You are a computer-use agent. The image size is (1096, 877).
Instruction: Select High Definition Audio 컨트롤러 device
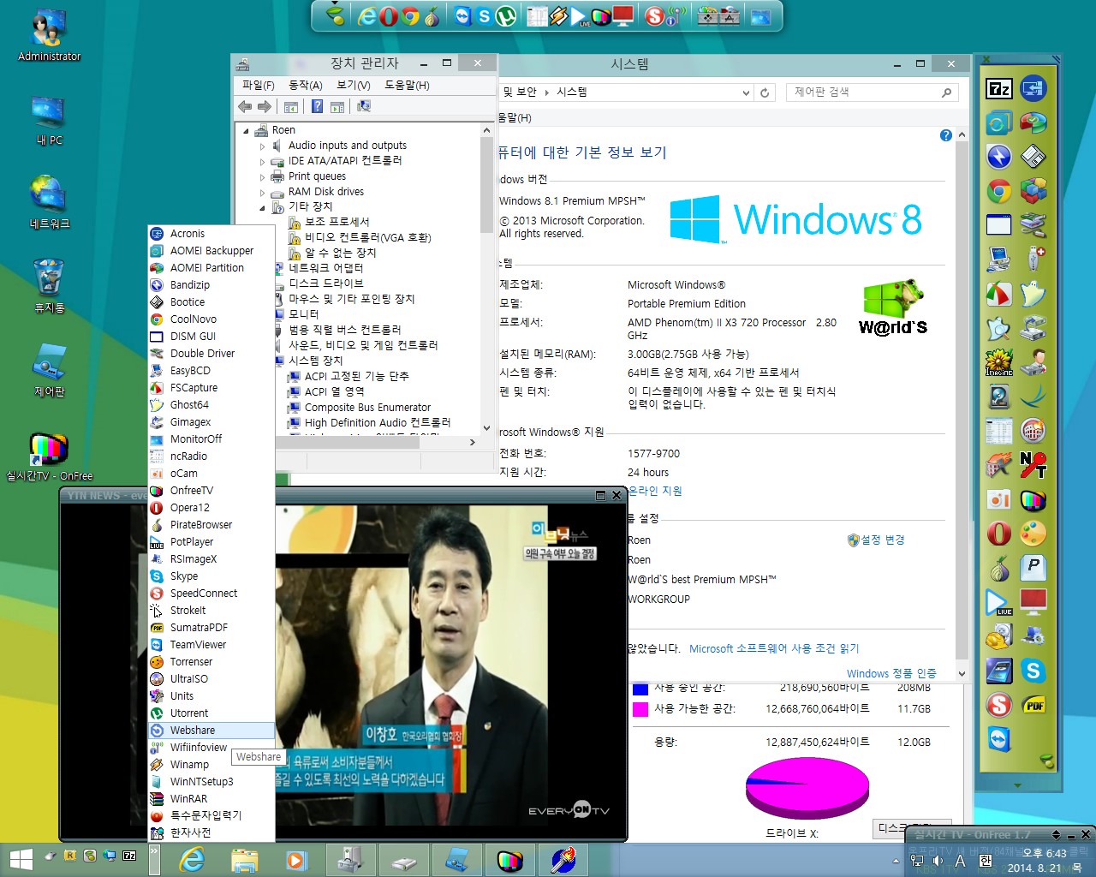pos(378,423)
